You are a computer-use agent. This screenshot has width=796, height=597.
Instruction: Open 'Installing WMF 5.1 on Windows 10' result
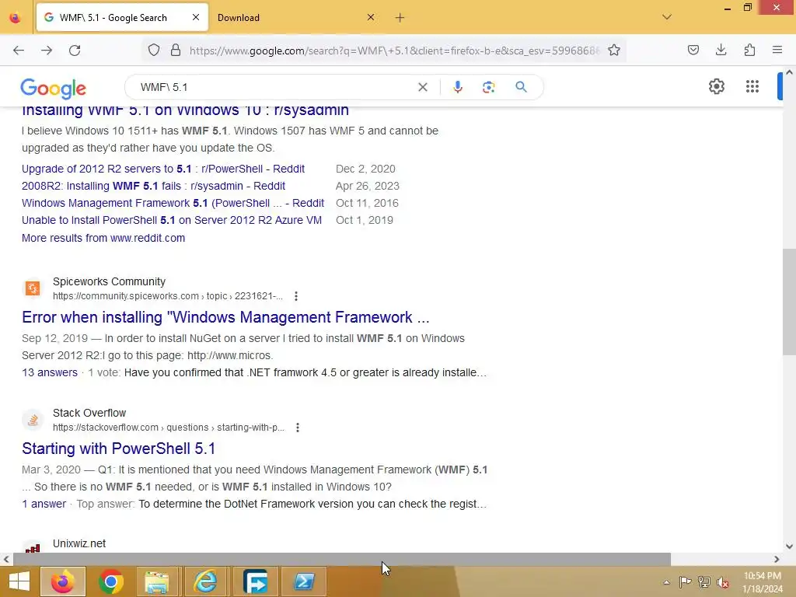pyautogui.click(x=185, y=110)
